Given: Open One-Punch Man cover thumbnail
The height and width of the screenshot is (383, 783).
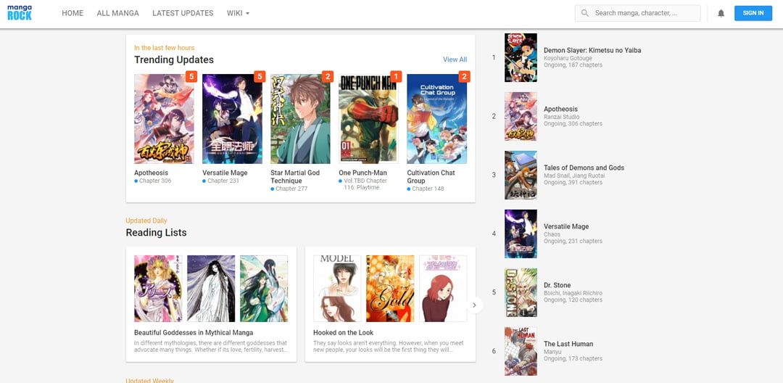Looking at the screenshot, I should 368,119.
